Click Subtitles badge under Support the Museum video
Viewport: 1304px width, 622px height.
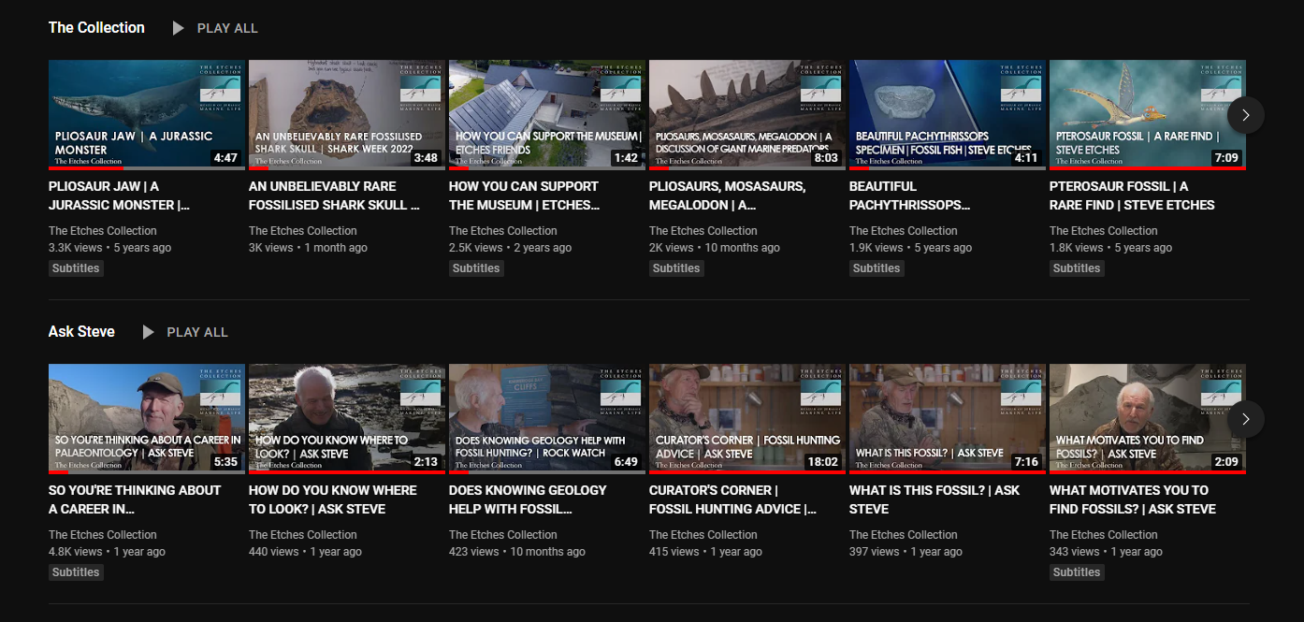point(476,268)
